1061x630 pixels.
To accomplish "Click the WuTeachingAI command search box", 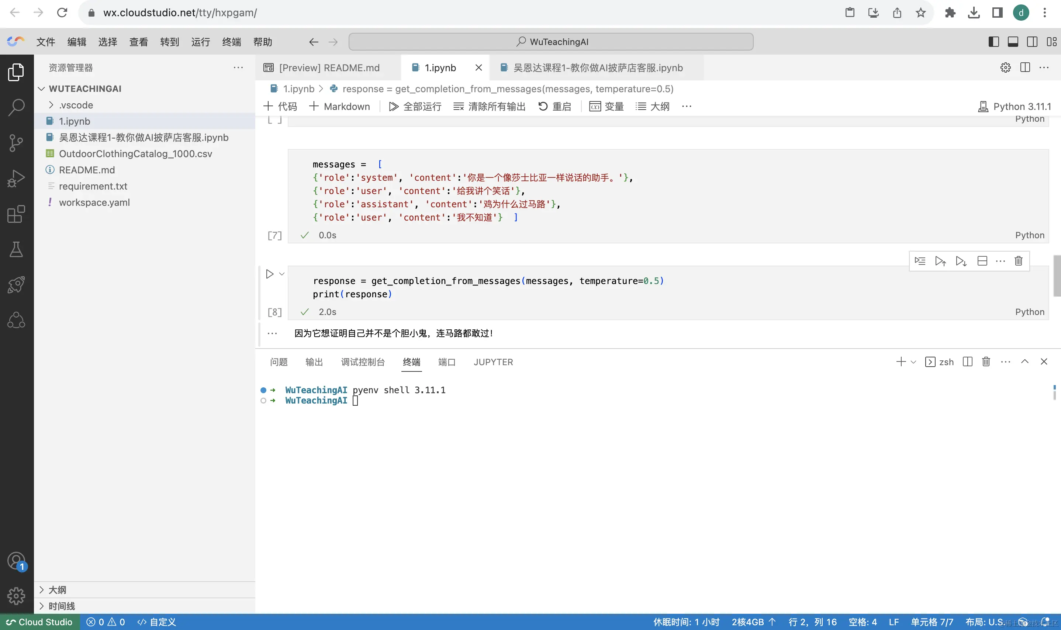I will 551,42.
